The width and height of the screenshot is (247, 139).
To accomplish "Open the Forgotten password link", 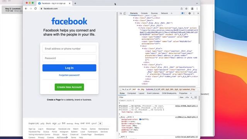I will point(69,75).
